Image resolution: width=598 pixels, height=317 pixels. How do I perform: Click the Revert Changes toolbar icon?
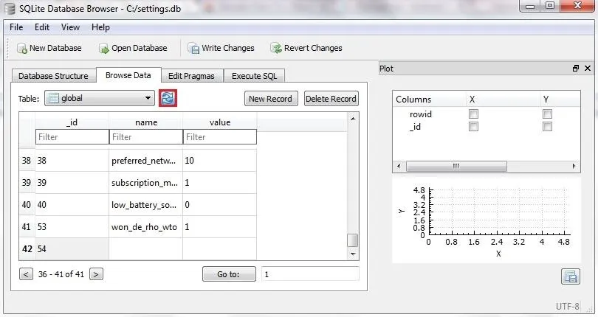coord(275,49)
